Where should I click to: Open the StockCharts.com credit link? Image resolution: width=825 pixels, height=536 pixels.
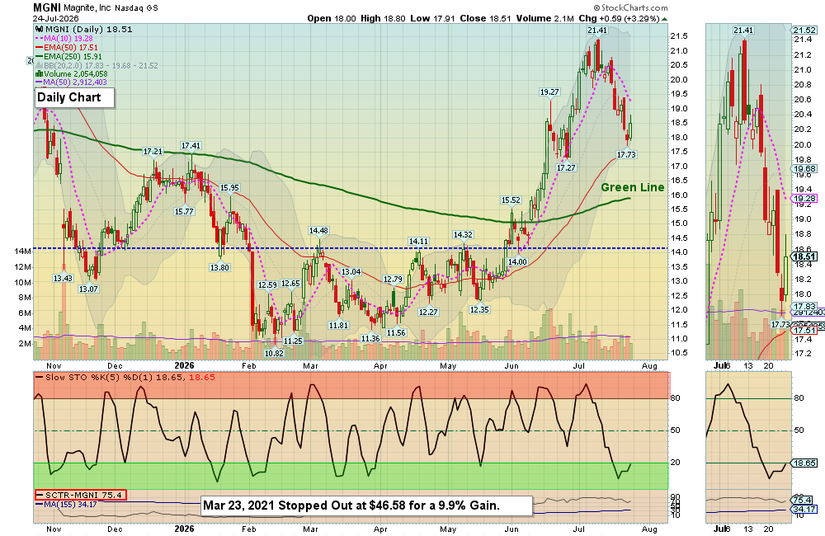631,8
